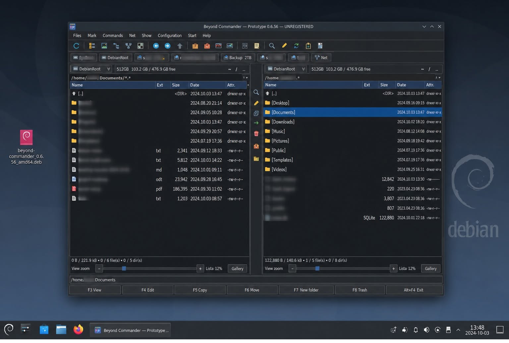The image size is (509, 343).
Task: Sort the right panel by the Size column
Action: click(387, 85)
